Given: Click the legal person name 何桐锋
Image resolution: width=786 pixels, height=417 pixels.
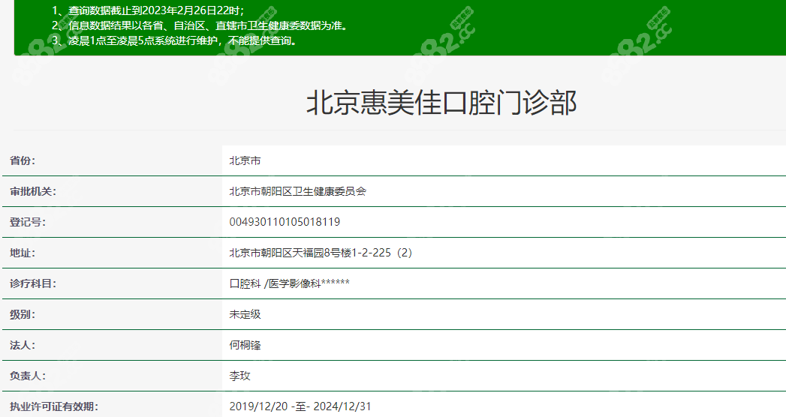Looking at the screenshot, I should click(245, 345).
